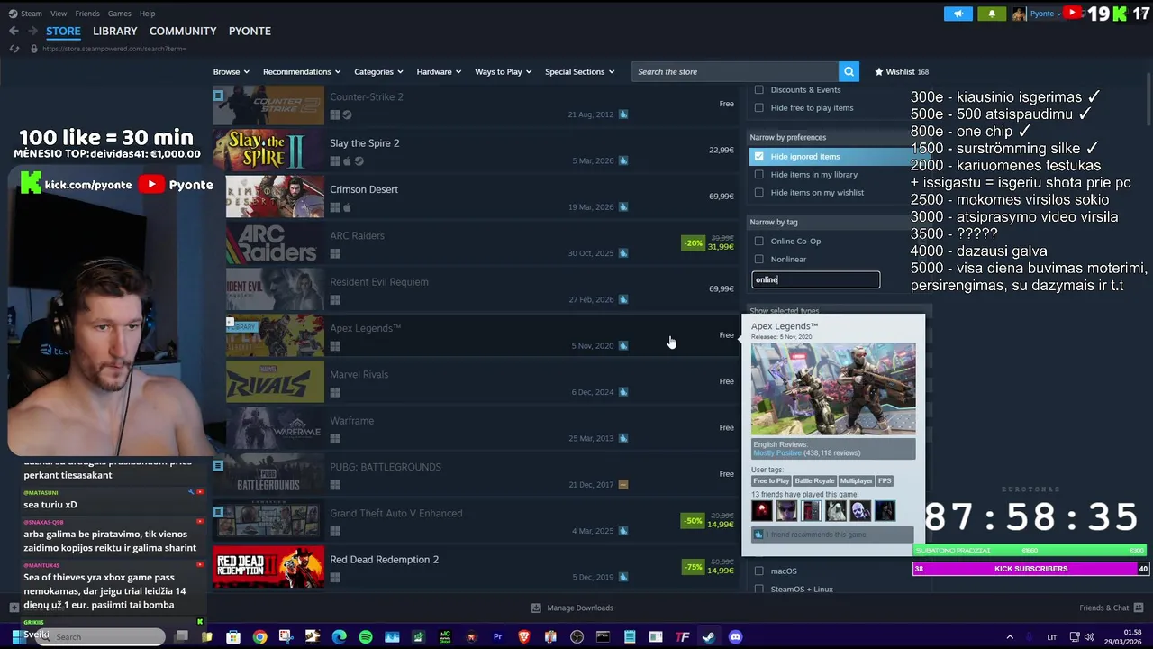Open ARC Raiders result
Screen dimensions: 1153x649
pyautogui.click(x=476, y=242)
